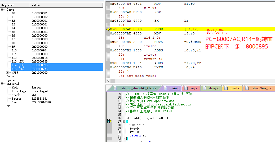
Task: Click the file icon on delay.c tab
Action: (205, 88)
